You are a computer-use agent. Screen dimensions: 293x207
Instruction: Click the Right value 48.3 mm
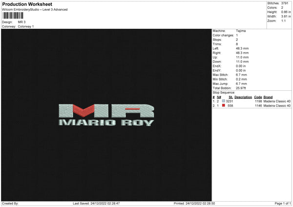point(242,53)
